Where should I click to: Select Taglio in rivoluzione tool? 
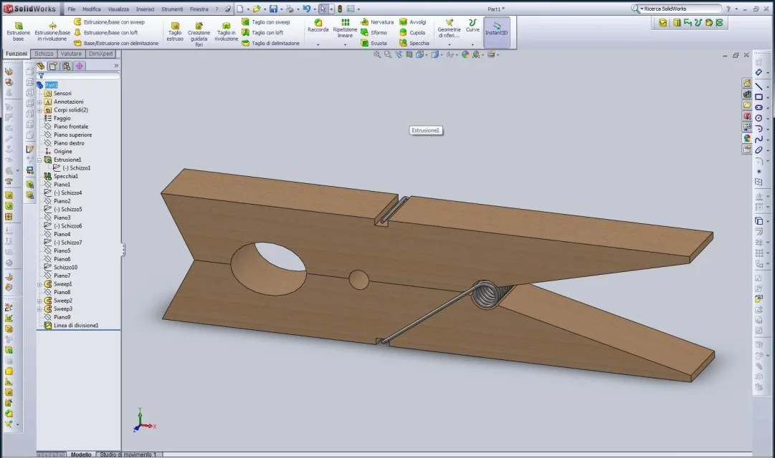point(227,31)
